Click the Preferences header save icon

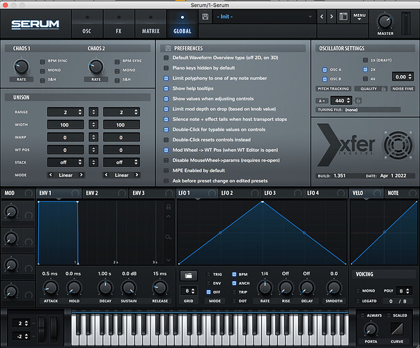click(x=169, y=48)
